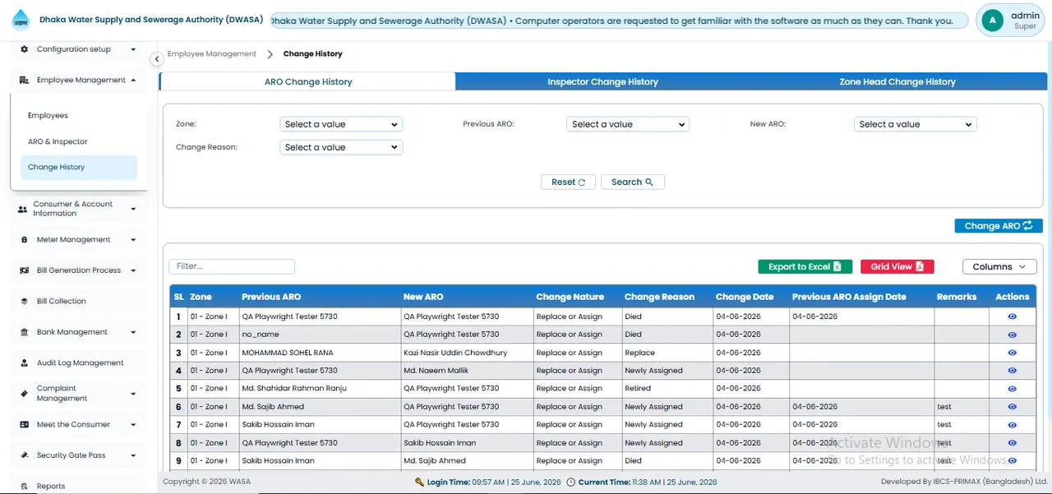View details for row 3 eye icon
The width and height of the screenshot is (1052, 494).
pos(1012,353)
